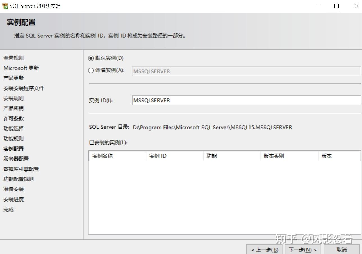Click the 功能 column header
The width and height of the screenshot is (362, 254).
point(232,156)
